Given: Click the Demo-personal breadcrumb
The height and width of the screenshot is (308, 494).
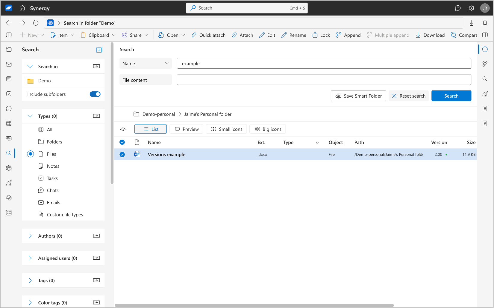Looking at the screenshot, I should point(158,114).
